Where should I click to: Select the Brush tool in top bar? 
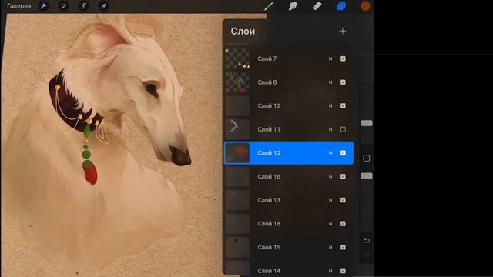(269, 6)
